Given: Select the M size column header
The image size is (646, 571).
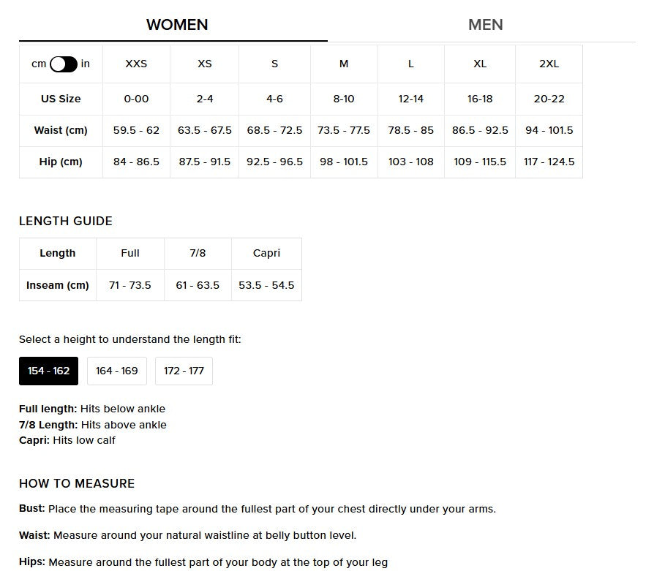Looking at the screenshot, I should click(344, 64).
